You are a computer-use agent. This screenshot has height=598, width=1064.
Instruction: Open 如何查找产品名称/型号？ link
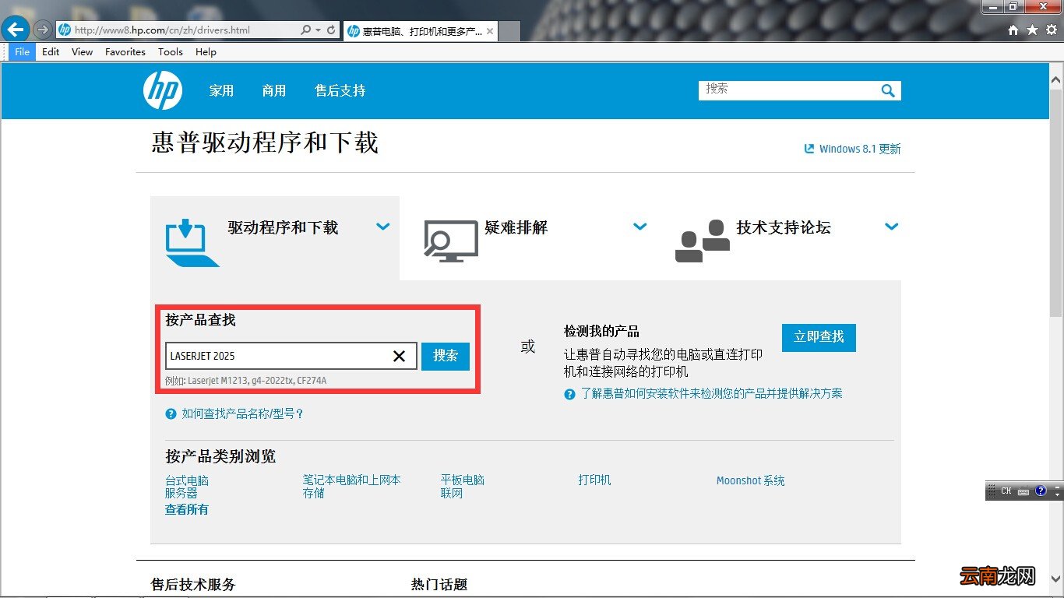click(242, 414)
